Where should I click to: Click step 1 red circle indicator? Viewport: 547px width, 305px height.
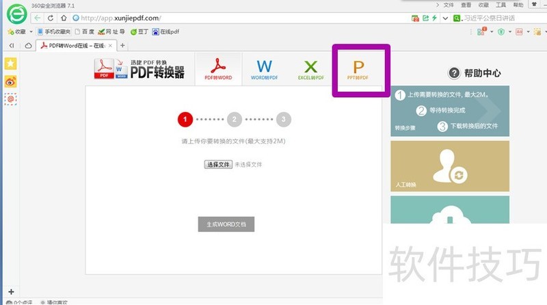pyautogui.click(x=185, y=120)
